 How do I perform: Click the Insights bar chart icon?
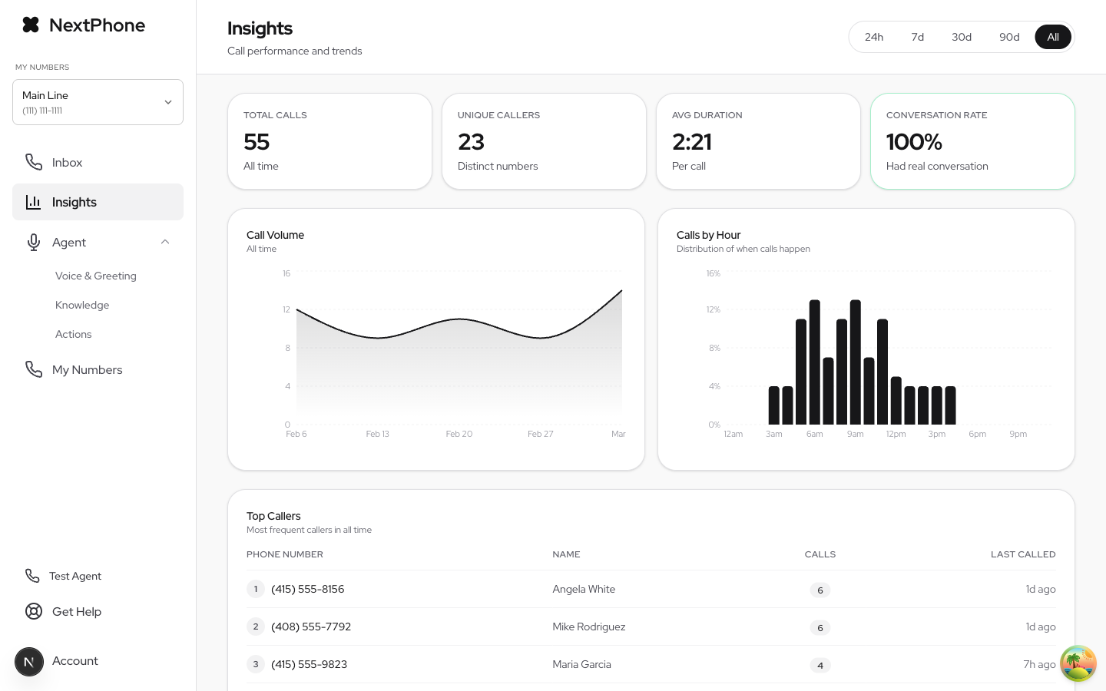point(34,202)
